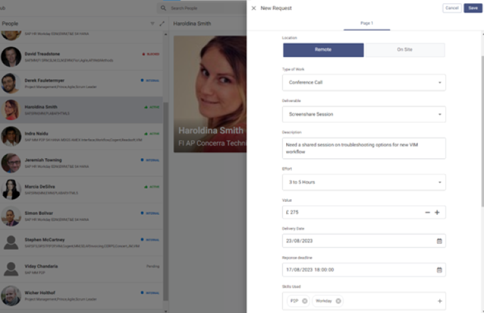Open calendar icon for Response deadline
The height and width of the screenshot is (313, 484).
pos(439,269)
